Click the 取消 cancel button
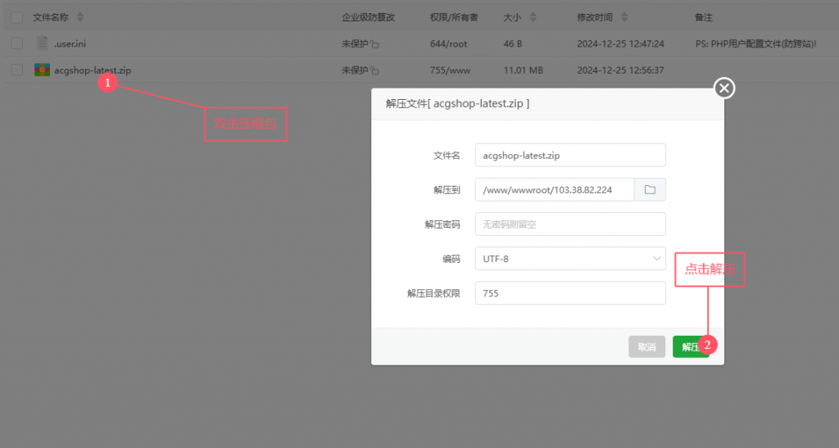Viewport: 839px width, 448px height. (647, 347)
